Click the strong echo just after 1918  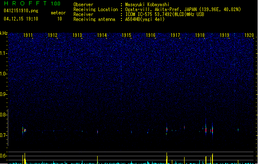coord(206,130)
